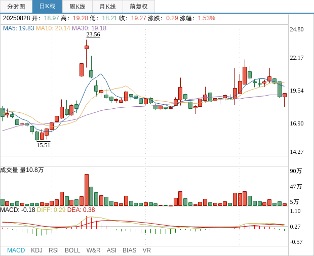Open the 前复权 adjustment option
This screenshot has width=314, height=256.
tap(138, 7)
